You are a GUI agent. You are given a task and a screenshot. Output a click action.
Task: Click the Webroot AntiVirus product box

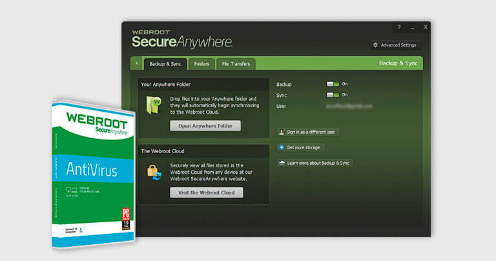point(94,175)
